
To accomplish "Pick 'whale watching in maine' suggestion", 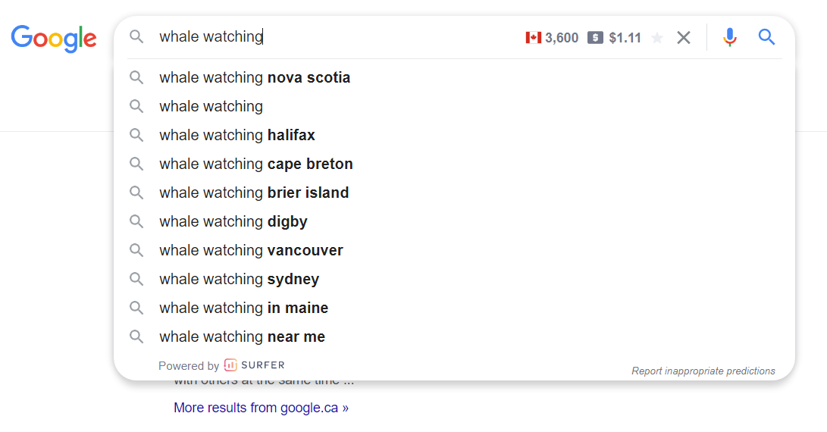I will tap(243, 308).
